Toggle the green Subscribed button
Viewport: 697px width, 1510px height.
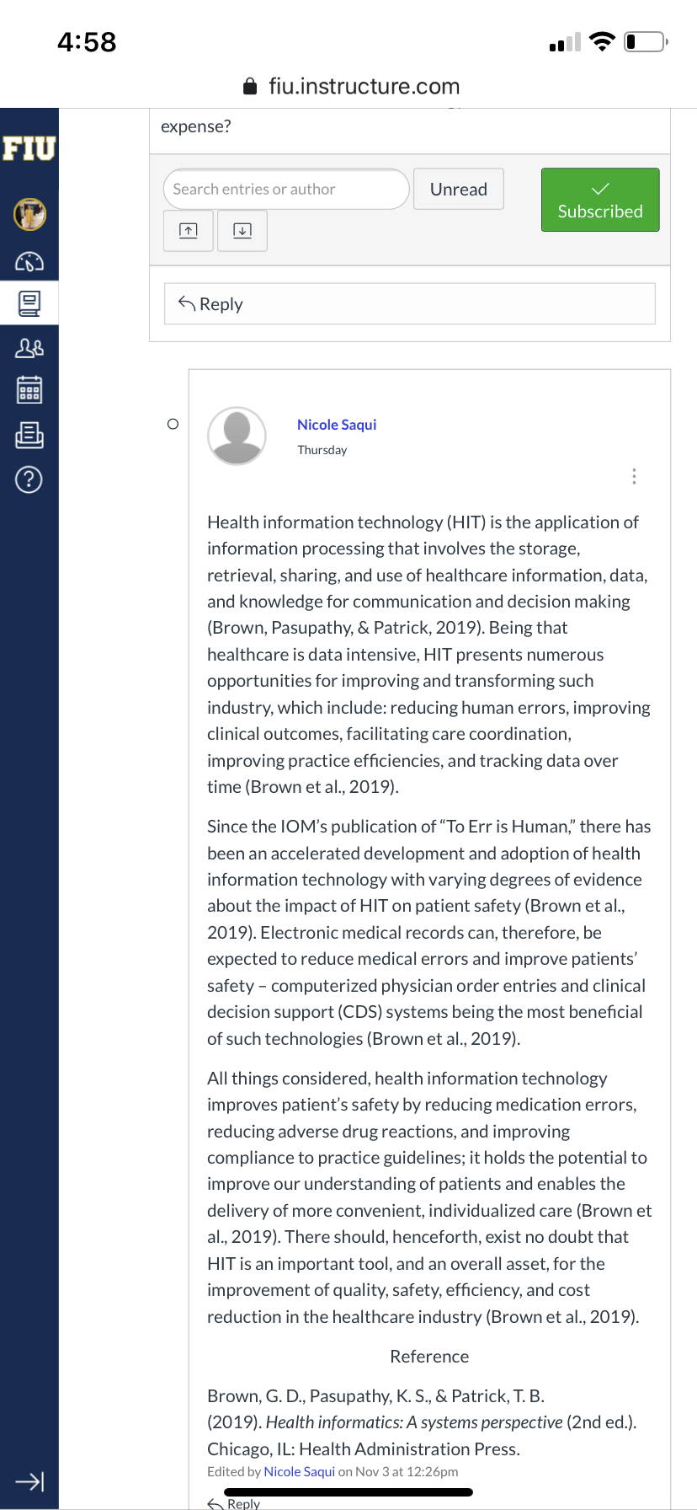tap(600, 200)
